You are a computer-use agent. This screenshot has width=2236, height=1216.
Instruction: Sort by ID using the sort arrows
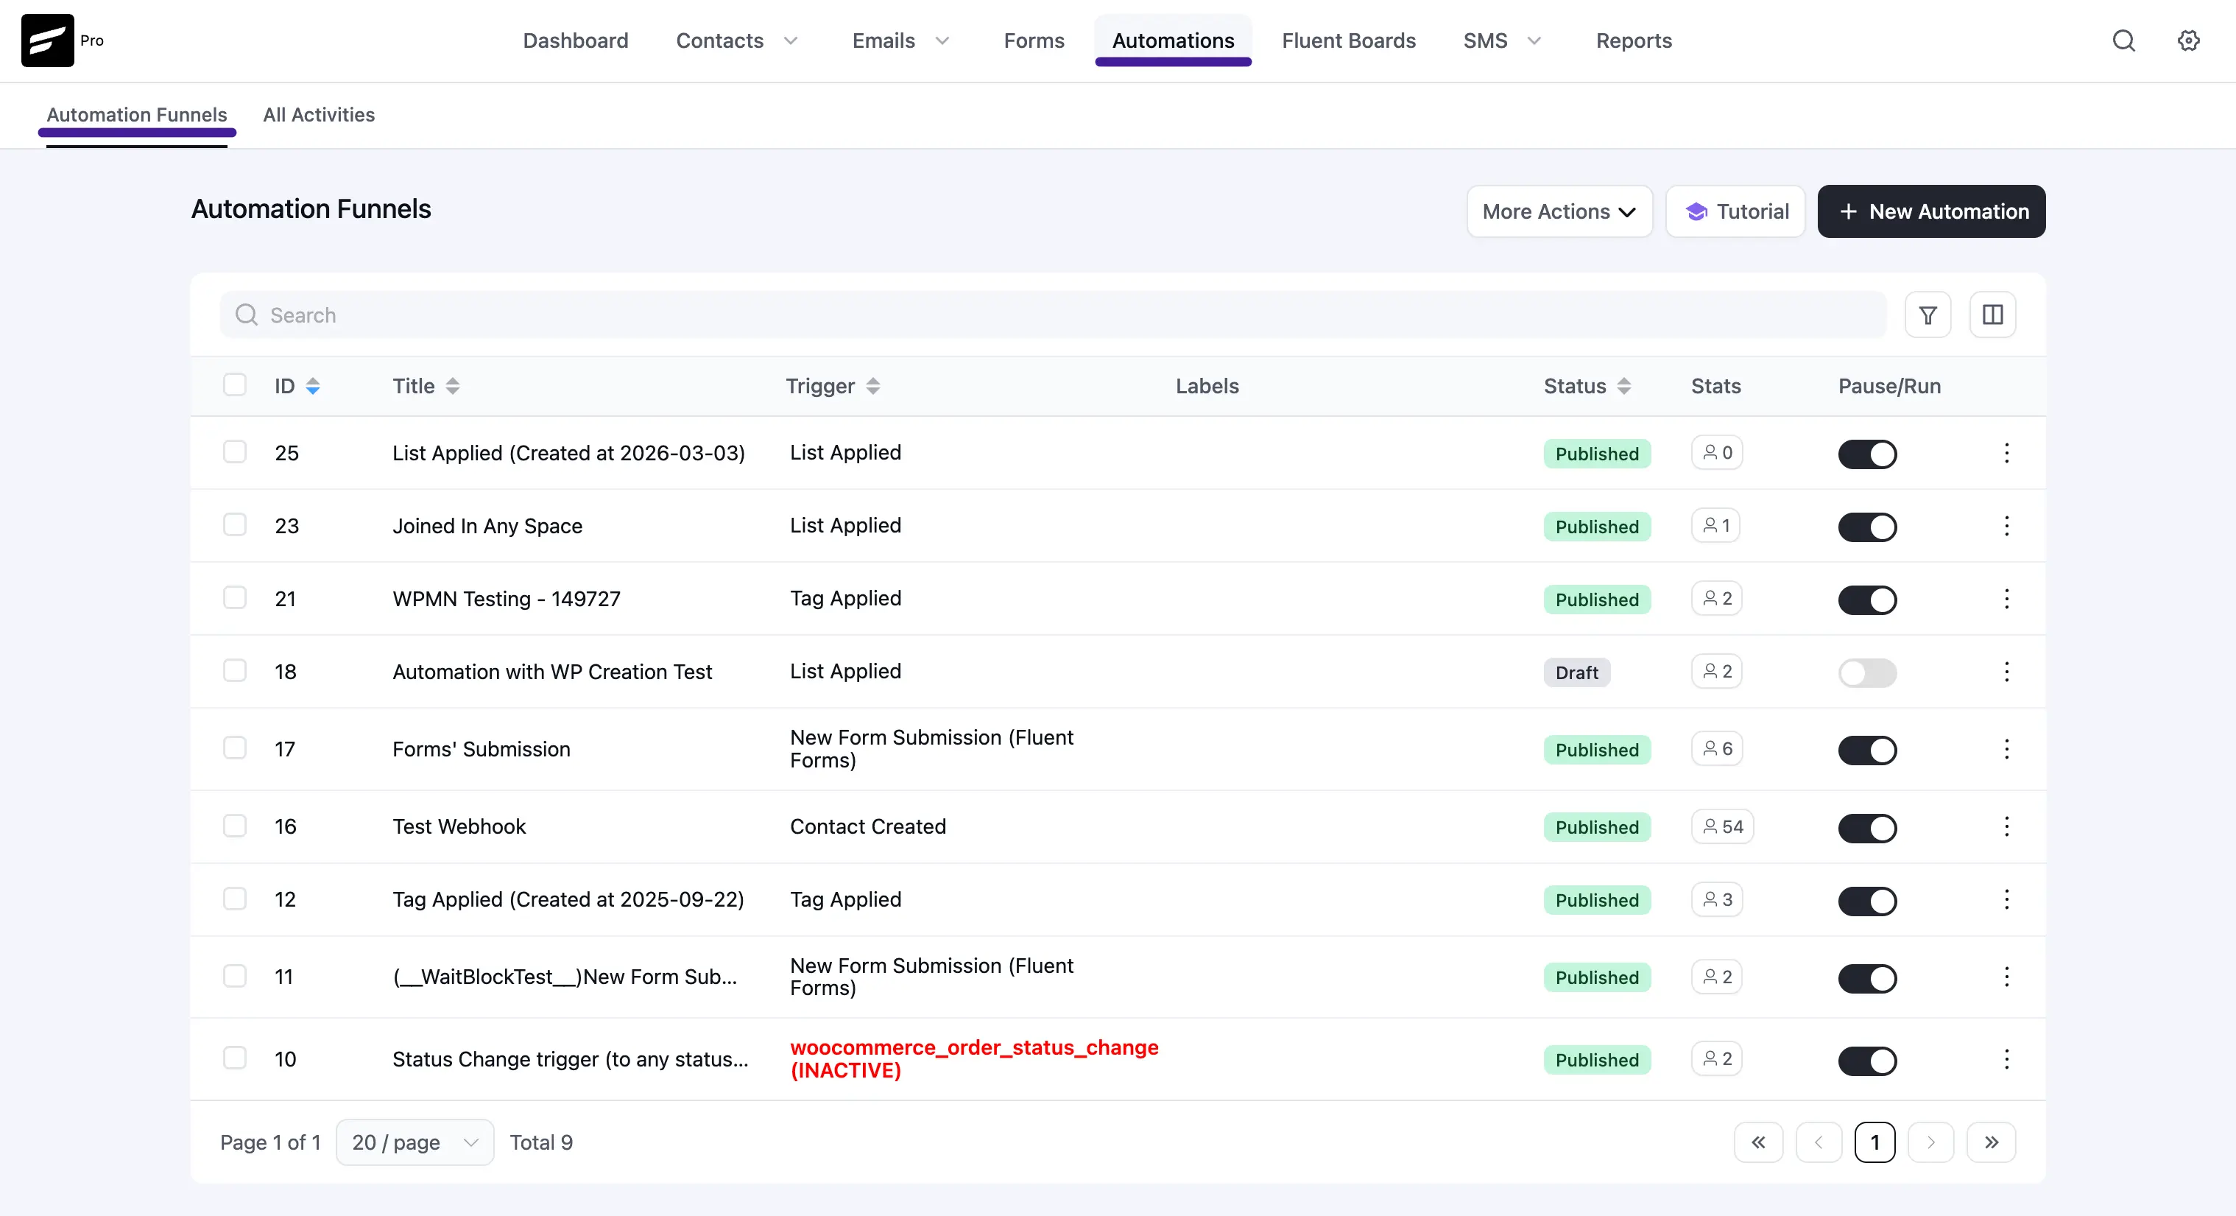(312, 387)
